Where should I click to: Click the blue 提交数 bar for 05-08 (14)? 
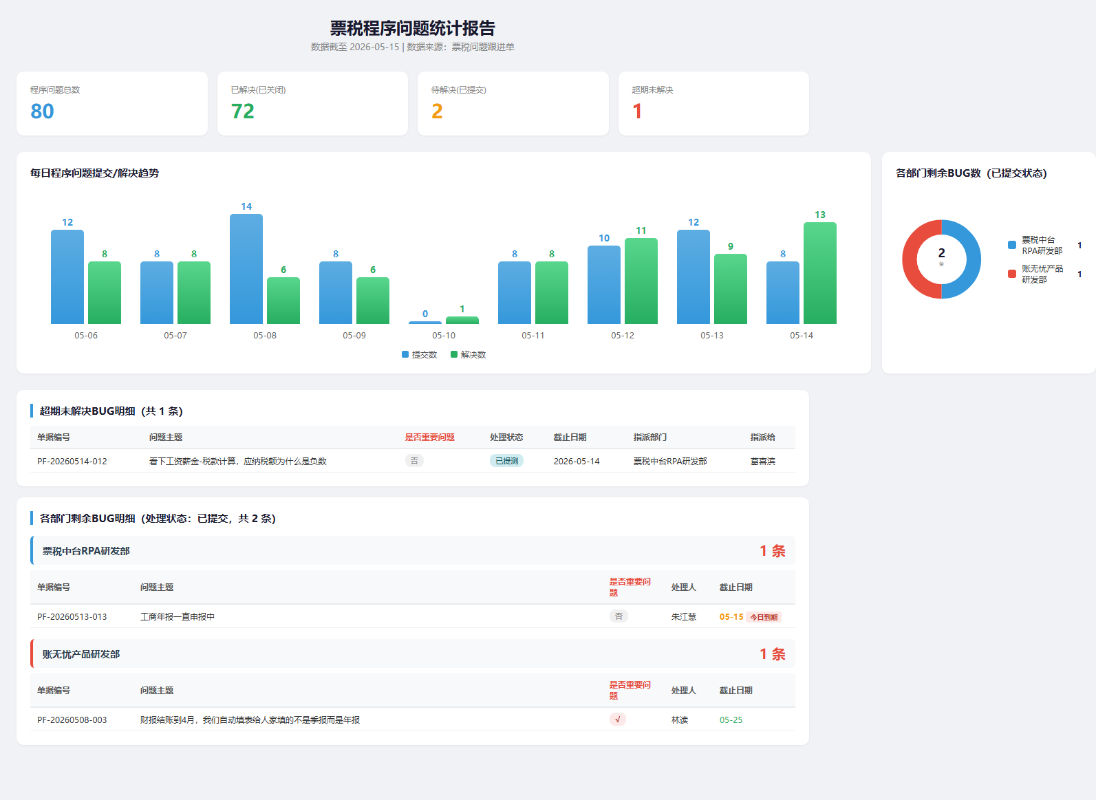(x=246, y=269)
